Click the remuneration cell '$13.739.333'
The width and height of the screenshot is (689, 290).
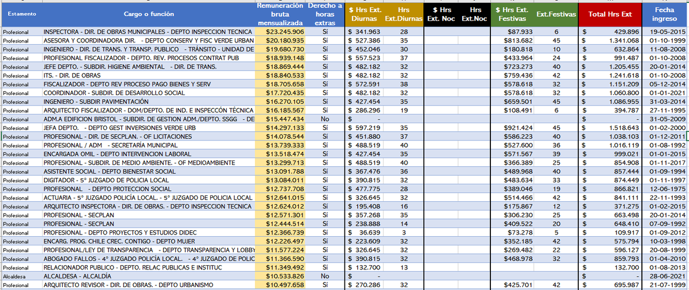[x=280, y=146]
